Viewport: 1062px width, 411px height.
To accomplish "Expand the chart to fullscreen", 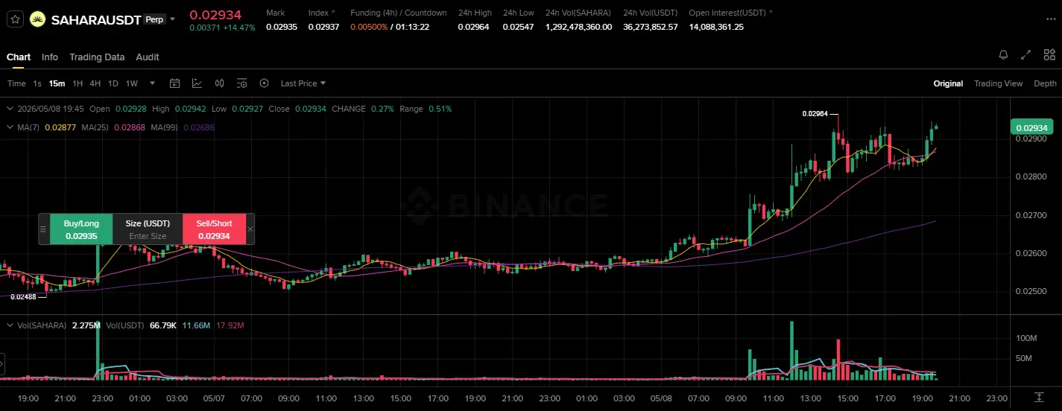I will click(1026, 55).
